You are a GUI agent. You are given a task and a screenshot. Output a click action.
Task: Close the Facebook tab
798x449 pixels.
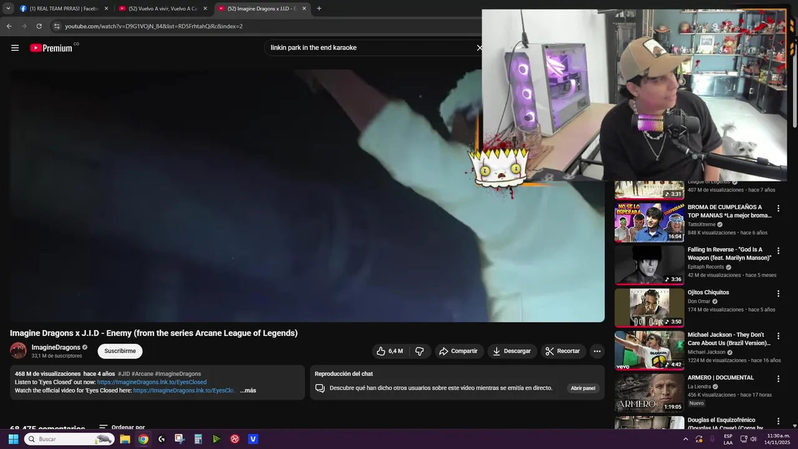106,9
